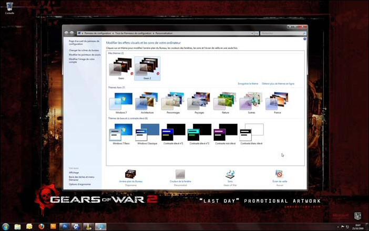Click Panneau de configuration breadcrumb

[x=98, y=34]
